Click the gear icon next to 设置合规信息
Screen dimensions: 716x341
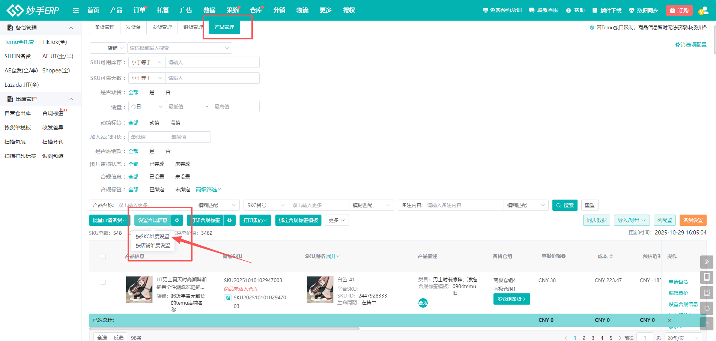pos(177,220)
